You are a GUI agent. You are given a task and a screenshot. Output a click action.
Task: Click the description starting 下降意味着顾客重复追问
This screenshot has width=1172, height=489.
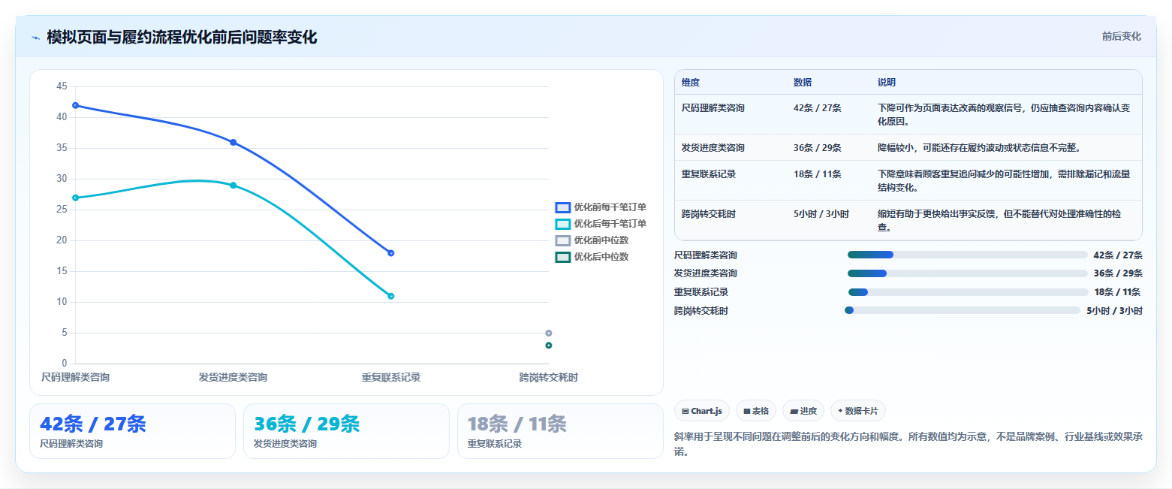(1004, 180)
